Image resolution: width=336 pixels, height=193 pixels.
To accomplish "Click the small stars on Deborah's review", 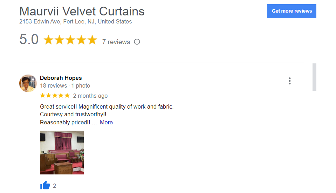I will pyautogui.click(x=55, y=96).
